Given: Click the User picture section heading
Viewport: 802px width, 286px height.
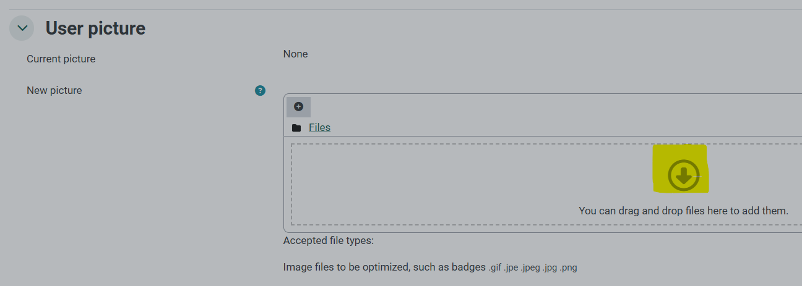Looking at the screenshot, I should point(95,28).
